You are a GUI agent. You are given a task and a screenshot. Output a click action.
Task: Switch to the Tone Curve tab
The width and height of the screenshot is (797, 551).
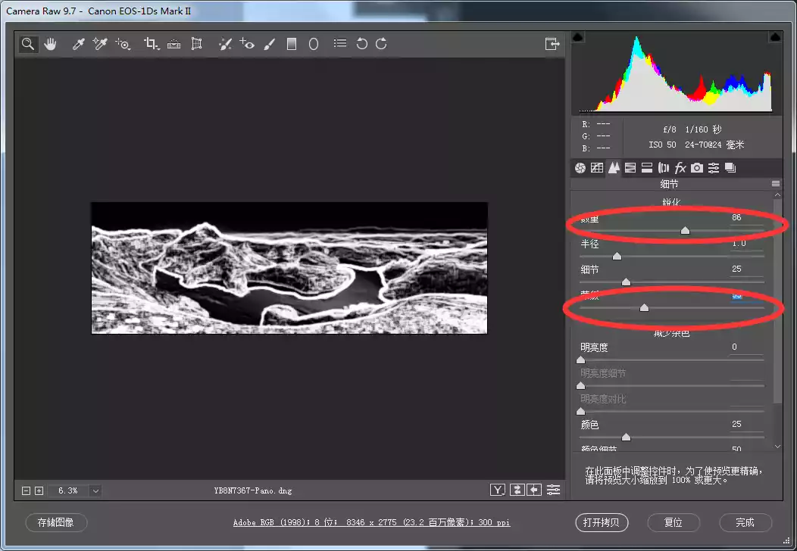coord(597,168)
